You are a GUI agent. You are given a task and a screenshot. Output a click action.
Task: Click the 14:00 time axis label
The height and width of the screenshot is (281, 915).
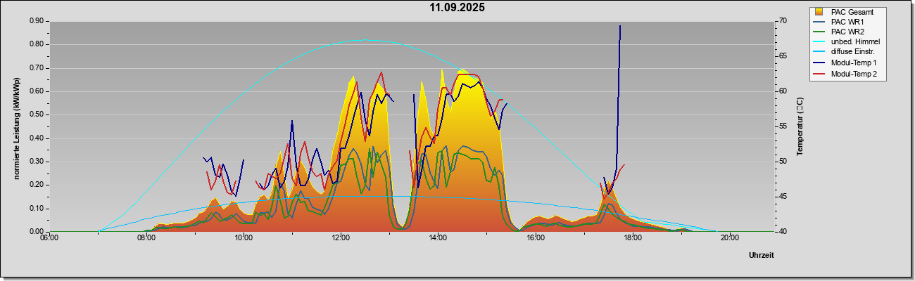[x=438, y=237]
